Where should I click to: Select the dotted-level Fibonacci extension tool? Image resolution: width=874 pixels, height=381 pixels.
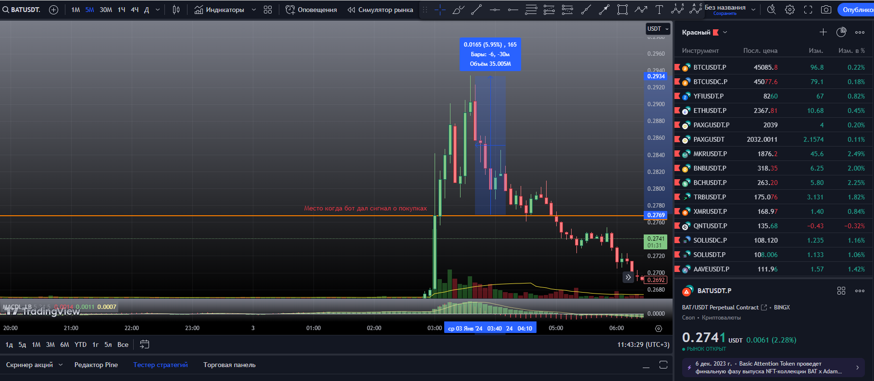click(567, 10)
